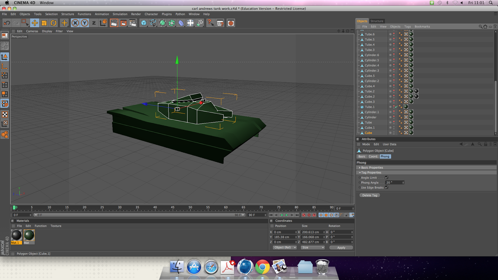Open the Size dropdown in Coordinates panel

(312, 247)
